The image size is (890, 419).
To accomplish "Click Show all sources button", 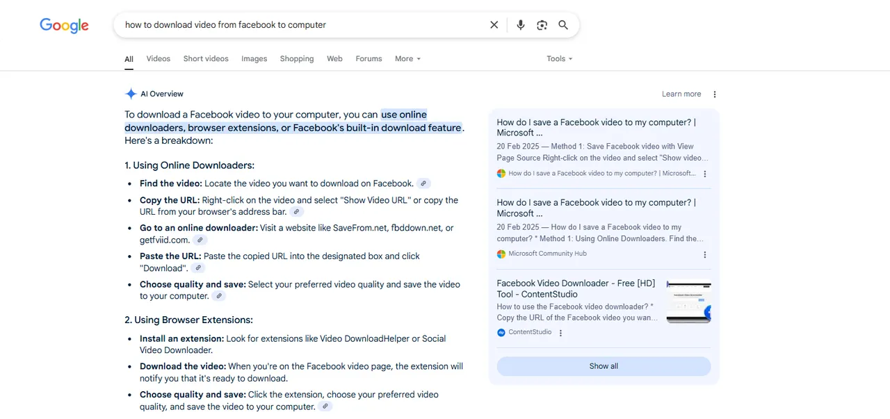I will 604,366.
